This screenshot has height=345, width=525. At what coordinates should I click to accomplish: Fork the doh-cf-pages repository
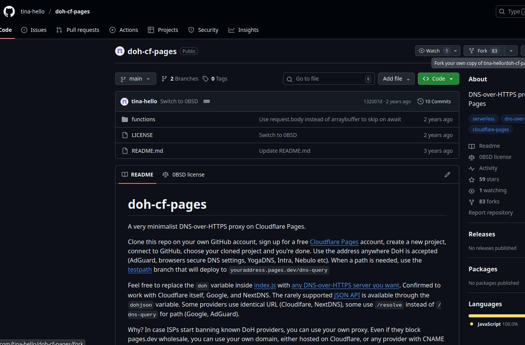(482, 51)
